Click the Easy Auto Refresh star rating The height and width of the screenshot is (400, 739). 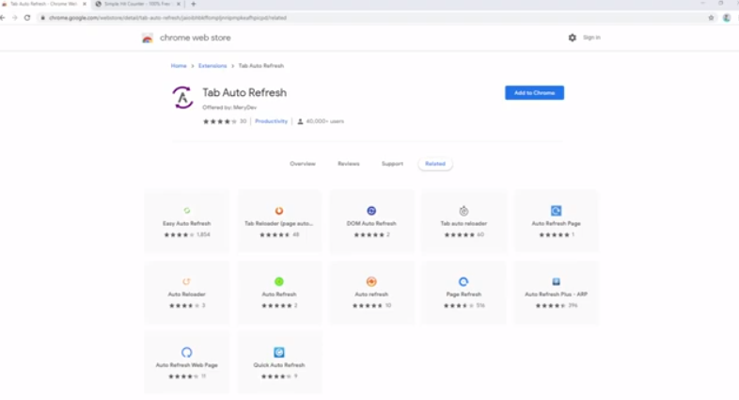click(179, 235)
